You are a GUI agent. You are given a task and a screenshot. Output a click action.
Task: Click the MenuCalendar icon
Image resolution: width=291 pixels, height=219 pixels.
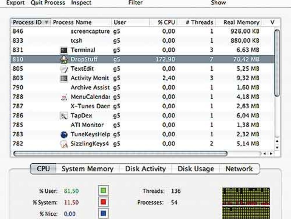pyautogui.click(x=64, y=97)
